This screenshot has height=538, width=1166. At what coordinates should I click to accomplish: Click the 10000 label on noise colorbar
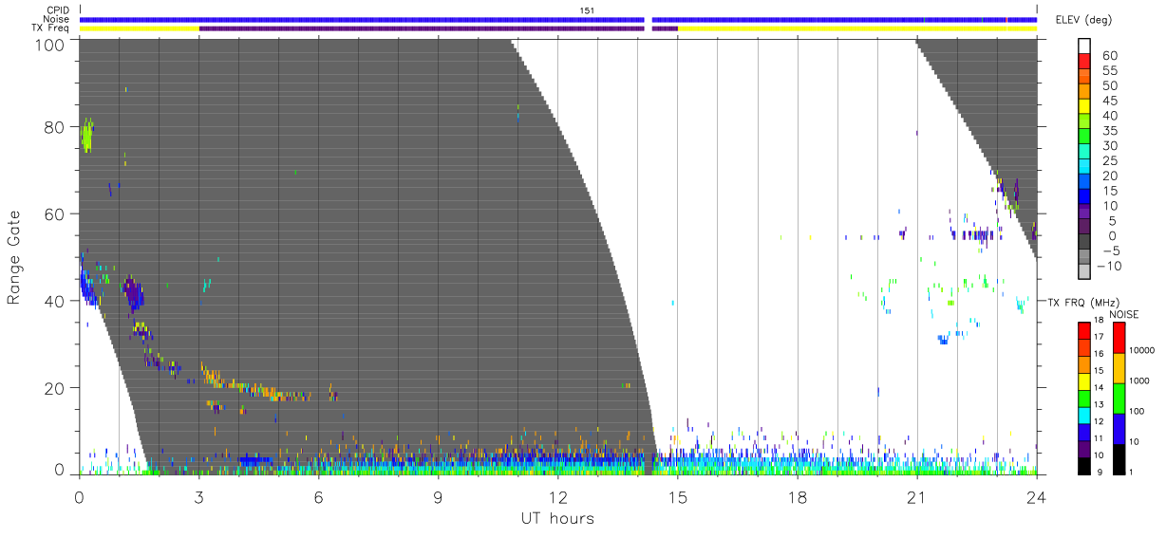[1142, 350]
